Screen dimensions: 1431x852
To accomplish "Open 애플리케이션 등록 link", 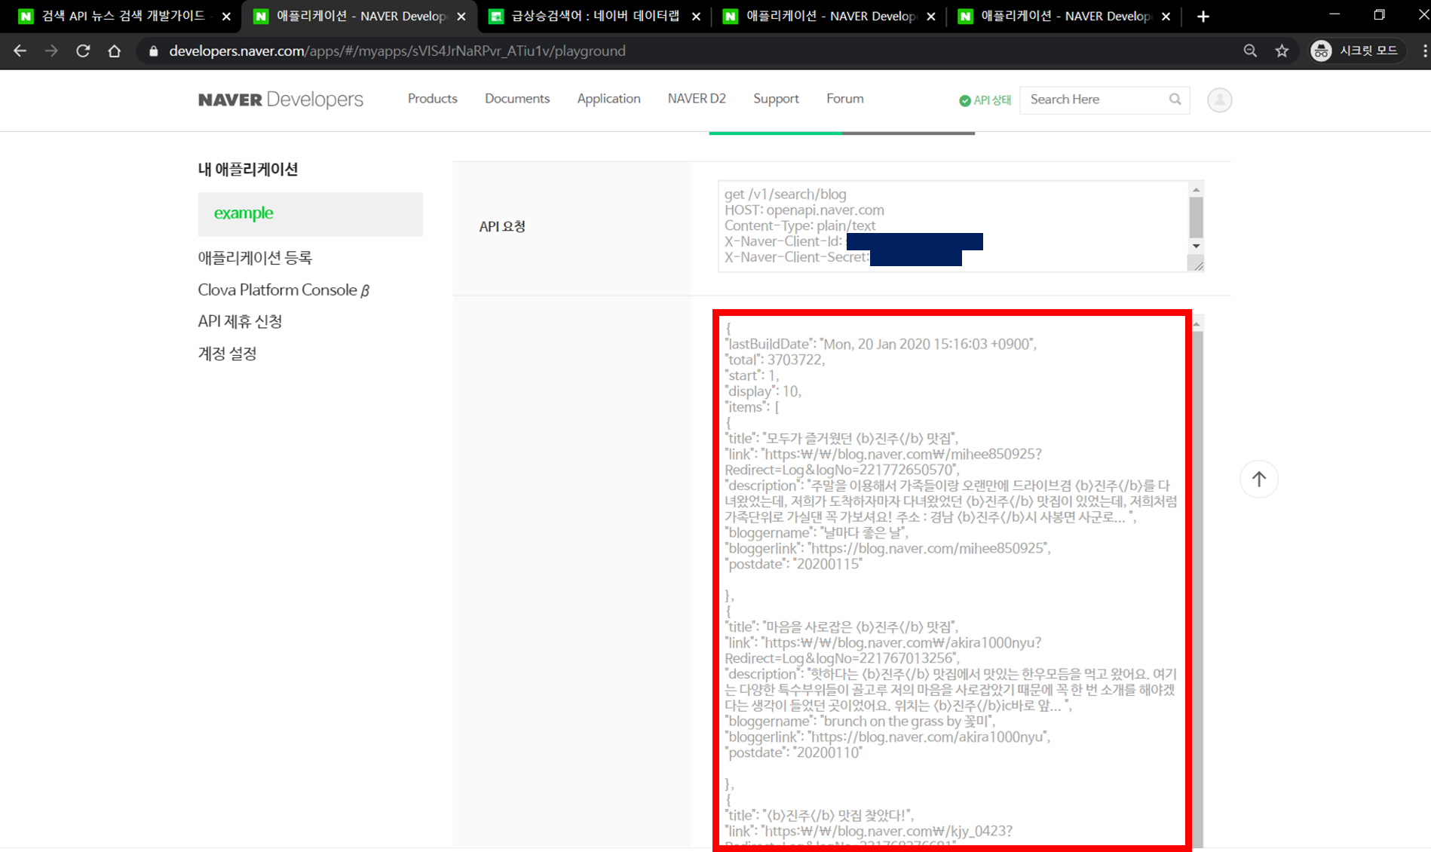I will pos(255,258).
